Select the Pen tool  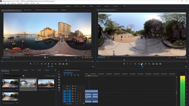pyautogui.click(x=59, y=85)
